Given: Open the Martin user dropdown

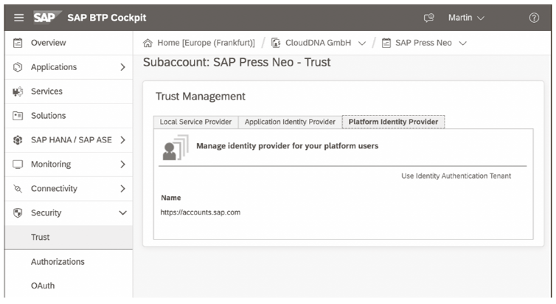Looking at the screenshot, I should pyautogui.click(x=466, y=18).
